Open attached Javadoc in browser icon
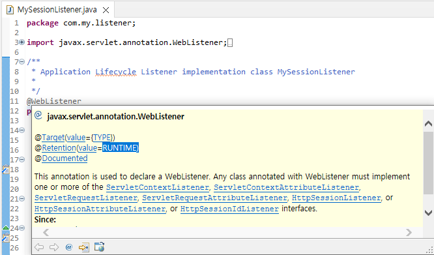Screen dimensions: 434x255 (99, 247)
